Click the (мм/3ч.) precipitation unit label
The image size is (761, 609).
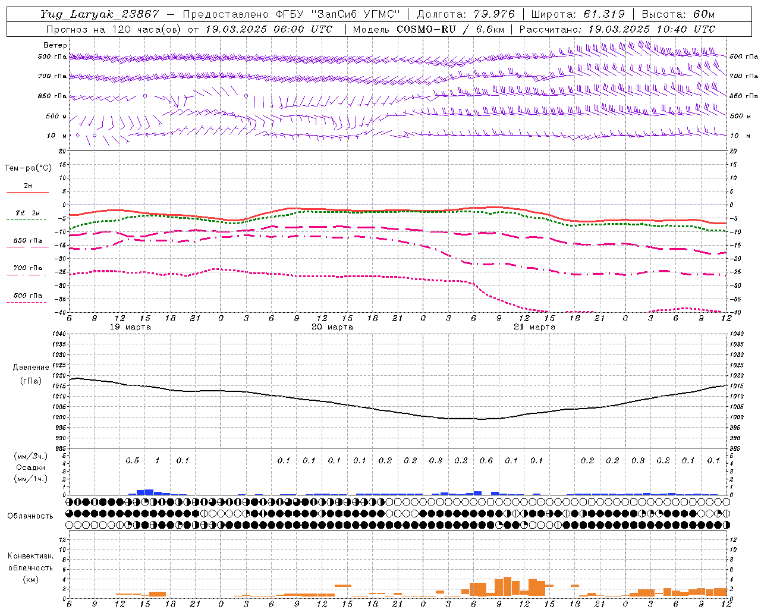31,456
